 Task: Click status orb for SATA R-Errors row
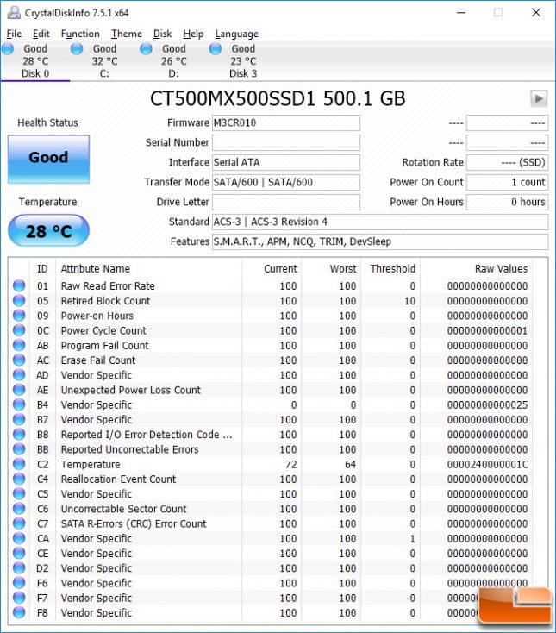pyautogui.click(x=19, y=523)
